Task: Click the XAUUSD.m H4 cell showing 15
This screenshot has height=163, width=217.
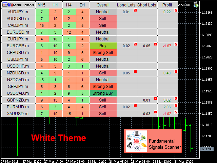Action: coord(69,114)
